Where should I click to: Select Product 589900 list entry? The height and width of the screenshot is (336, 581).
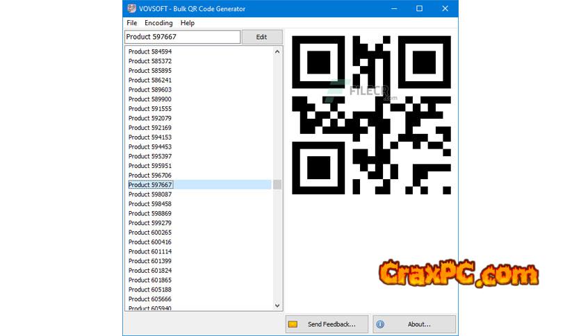point(150,99)
